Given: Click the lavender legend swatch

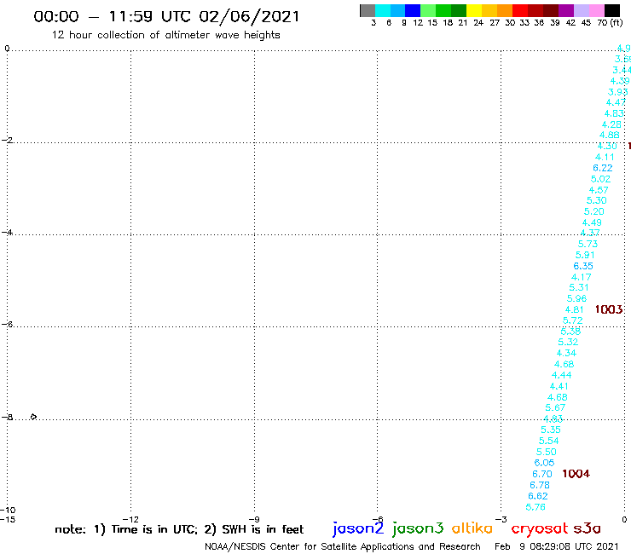Looking at the screenshot, I should coord(582,10).
